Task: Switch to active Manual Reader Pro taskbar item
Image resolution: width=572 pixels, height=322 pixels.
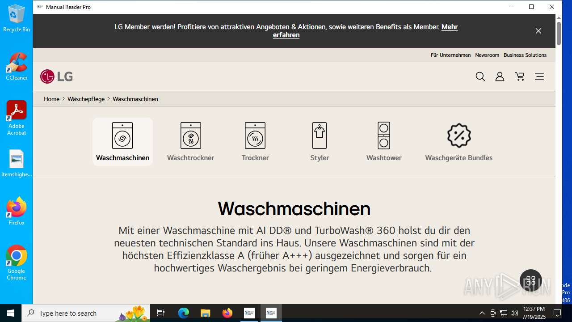Action: [271, 313]
